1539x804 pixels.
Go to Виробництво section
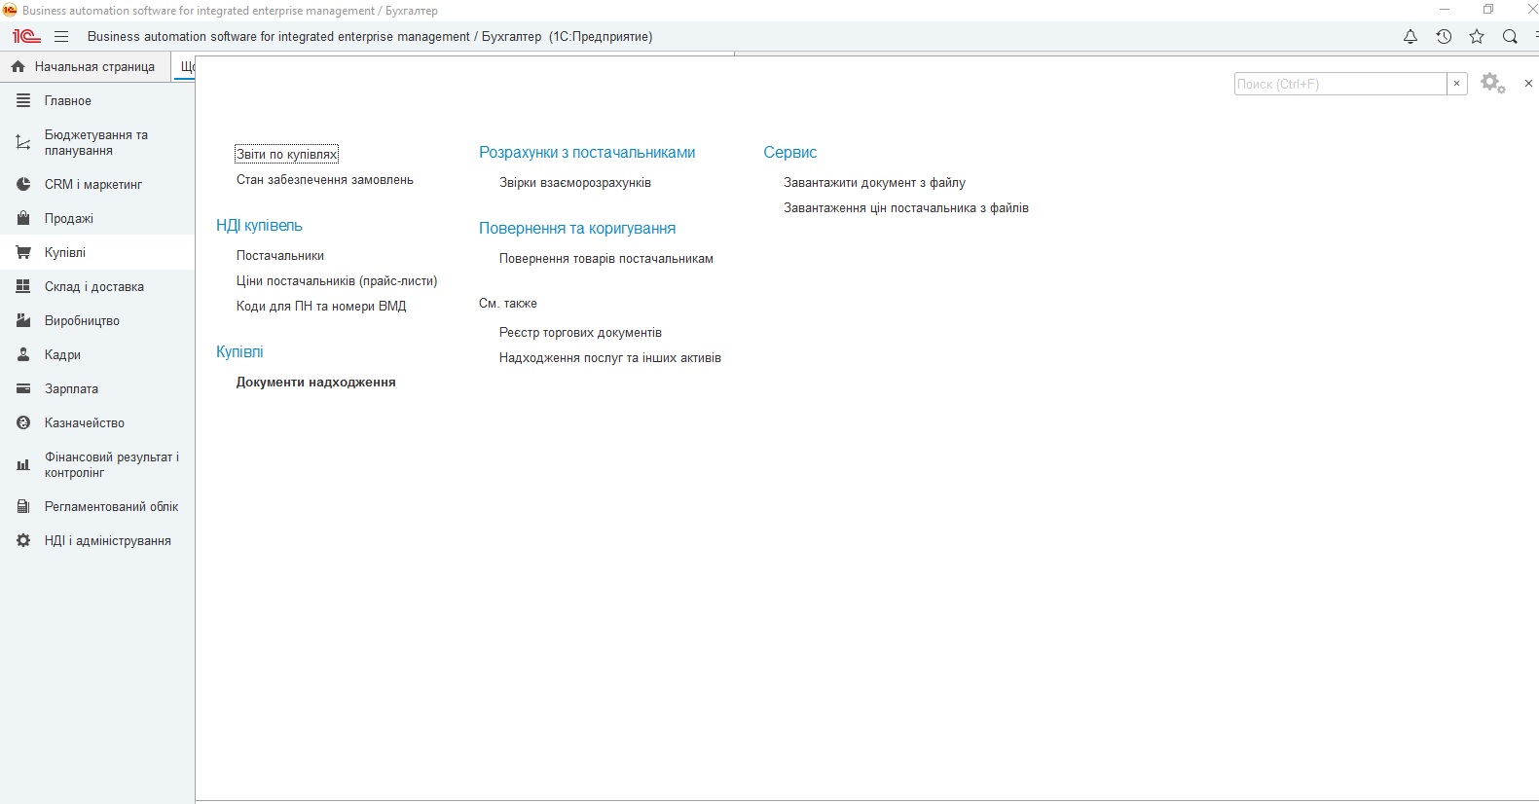[82, 321]
